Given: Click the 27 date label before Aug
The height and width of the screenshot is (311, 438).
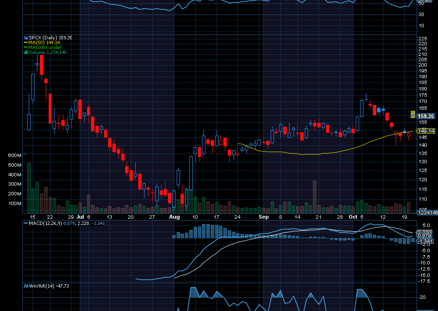Looking at the screenshot, I should point(152,217).
